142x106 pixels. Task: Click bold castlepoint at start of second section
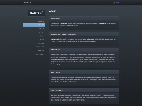pos(55,39)
